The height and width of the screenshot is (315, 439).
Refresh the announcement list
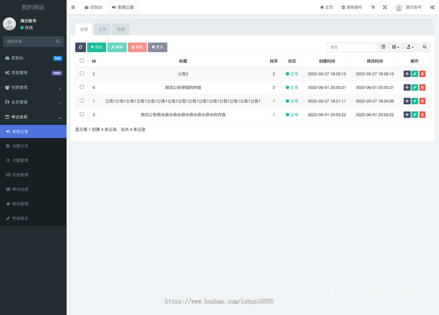80,47
